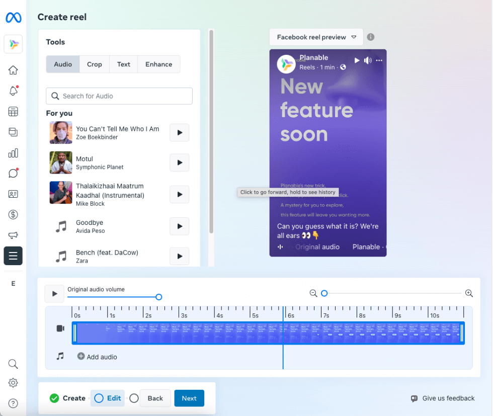Open the Home icon in the sidebar

(13, 70)
